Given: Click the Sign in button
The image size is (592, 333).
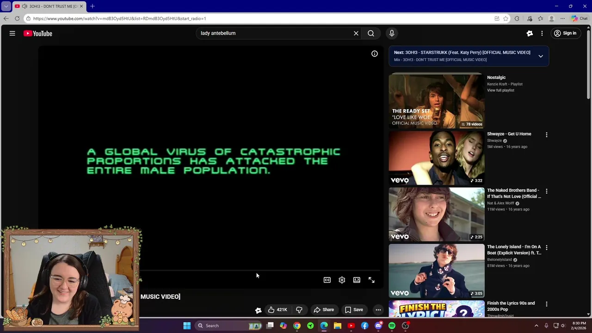Looking at the screenshot, I should tap(565, 33).
